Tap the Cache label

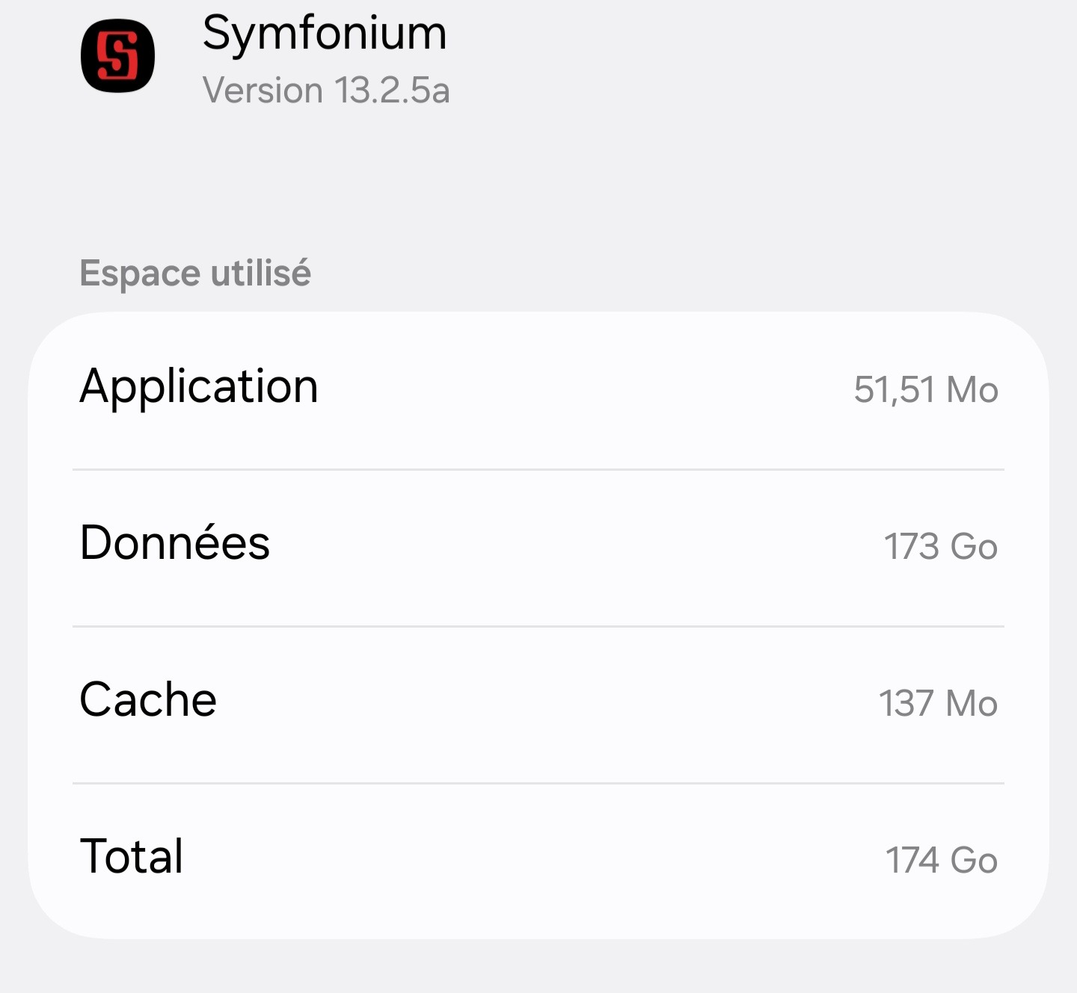pyautogui.click(x=148, y=700)
